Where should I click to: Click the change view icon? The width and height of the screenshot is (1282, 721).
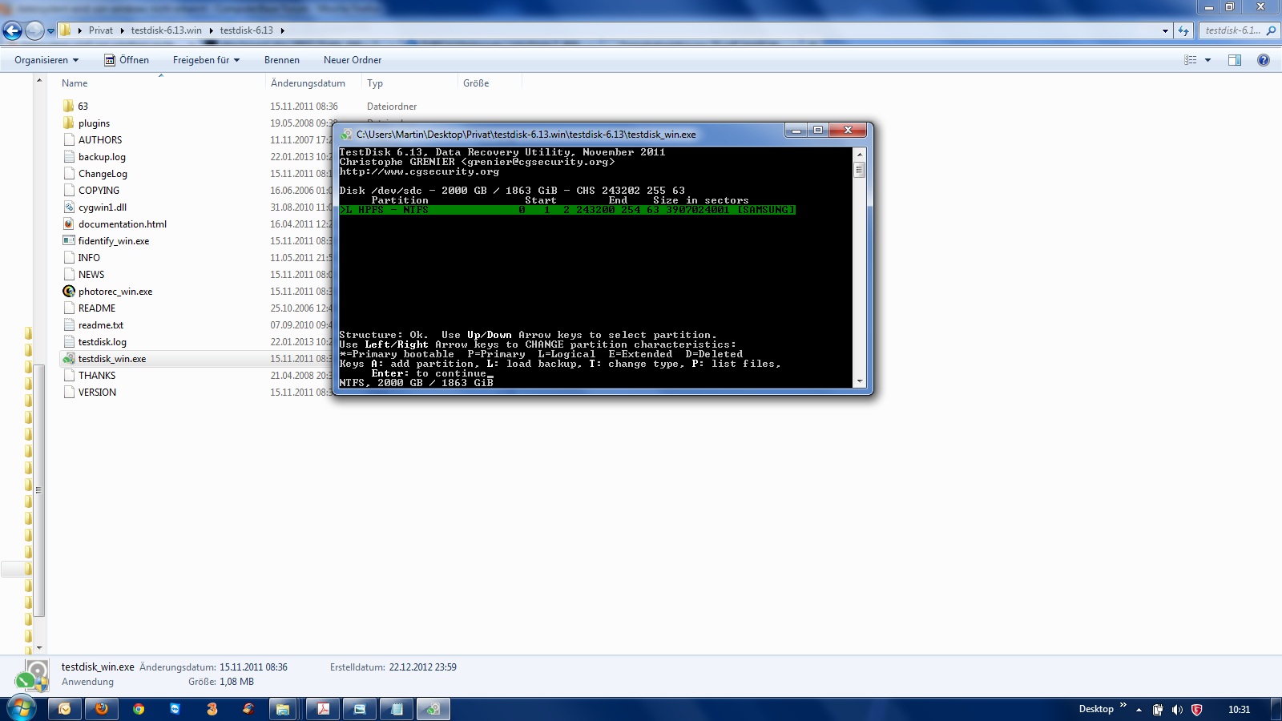coord(1191,60)
